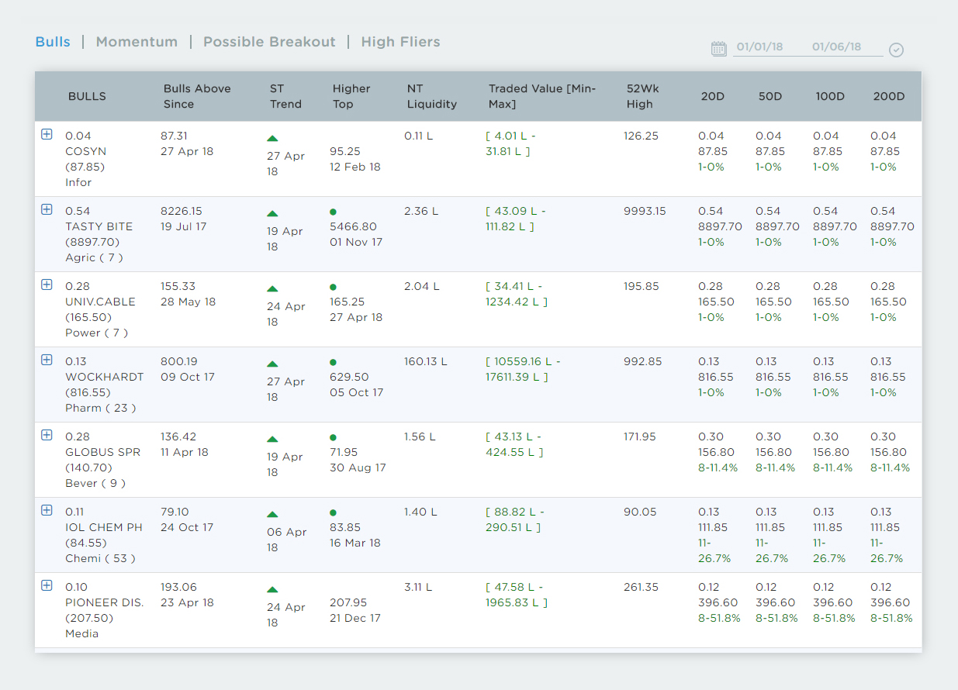Select TASTY BITE stock name

click(x=99, y=226)
